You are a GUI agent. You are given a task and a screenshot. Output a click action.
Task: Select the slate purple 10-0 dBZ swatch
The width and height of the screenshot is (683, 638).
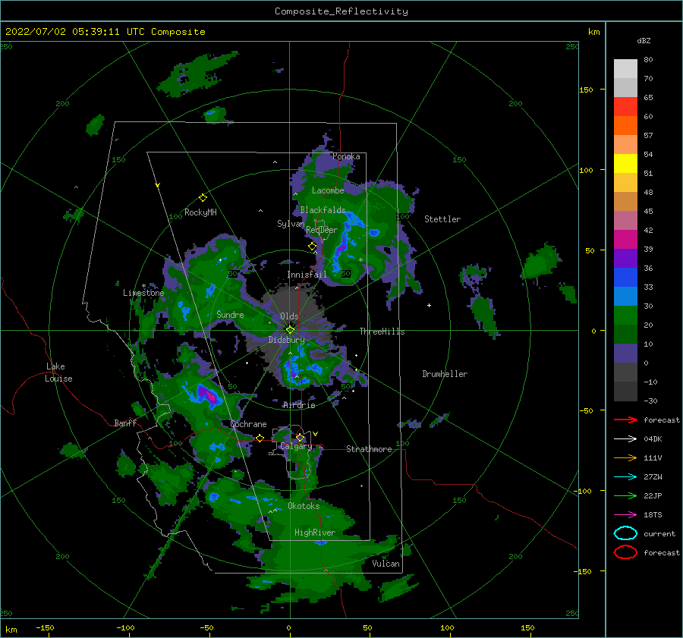[625, 354]
